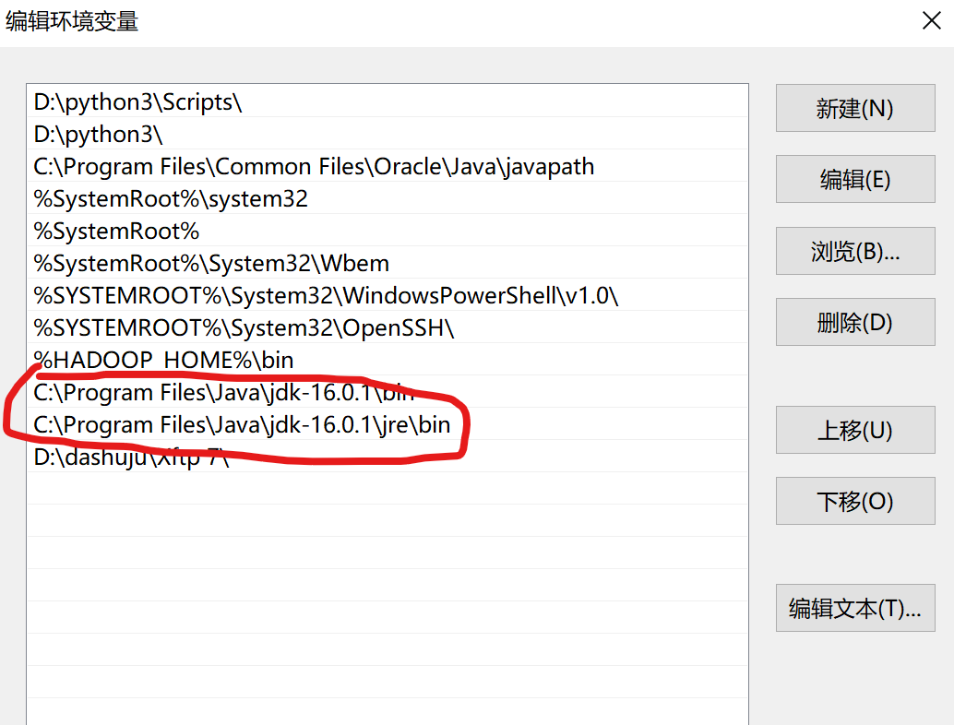Switch to text editing with 编辑文本(T)

point(854,608)
